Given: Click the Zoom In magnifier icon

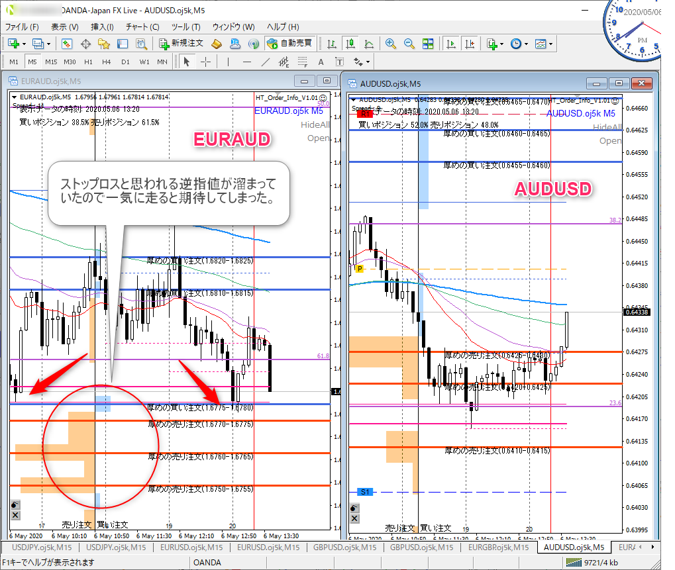Looking at the screenshot, I should 391,44.
